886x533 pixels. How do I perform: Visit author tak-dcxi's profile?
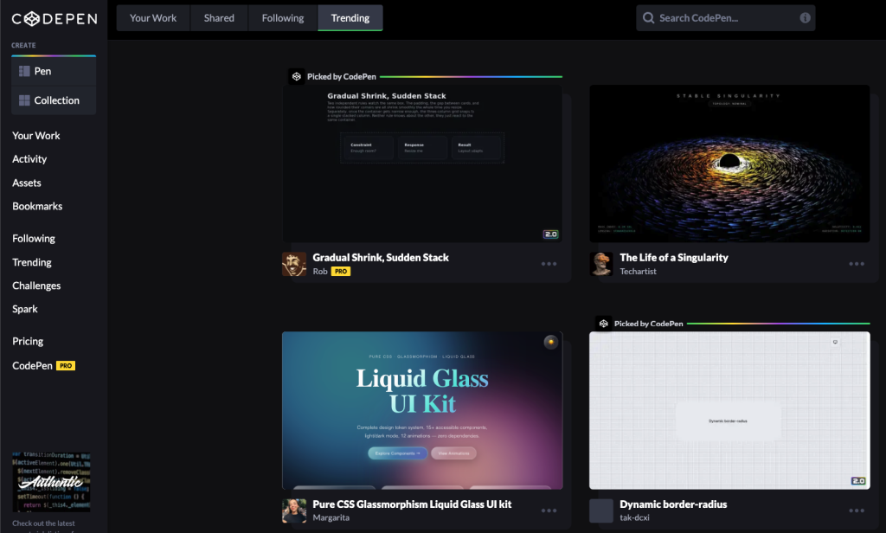click(x=634, y=517)
